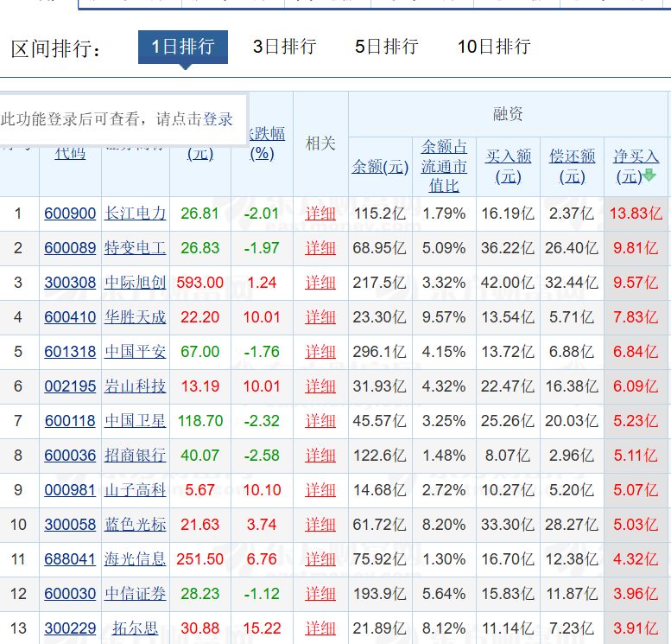
Task: Open 中际旭创 stock page
Action: click(136, 283)
